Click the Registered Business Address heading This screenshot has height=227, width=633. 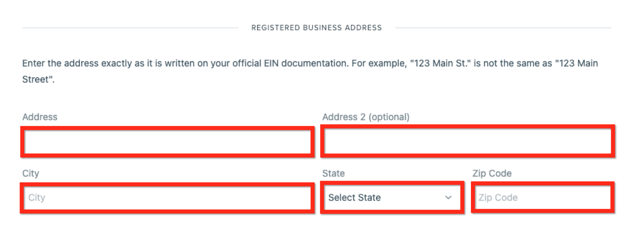pos(316,28)
